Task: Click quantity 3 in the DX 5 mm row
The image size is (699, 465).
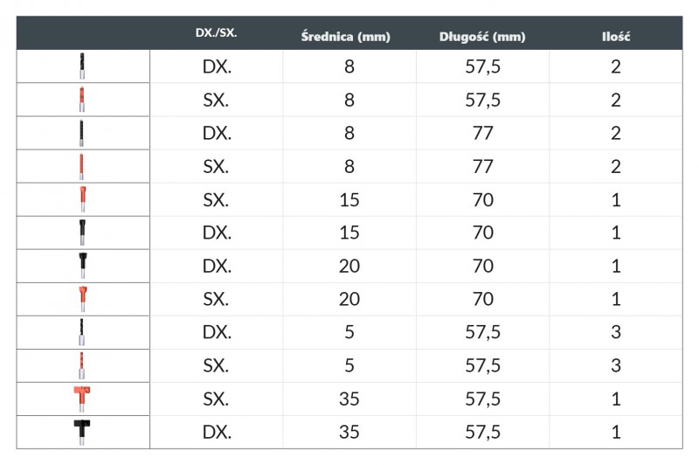Action: point(616,333)
